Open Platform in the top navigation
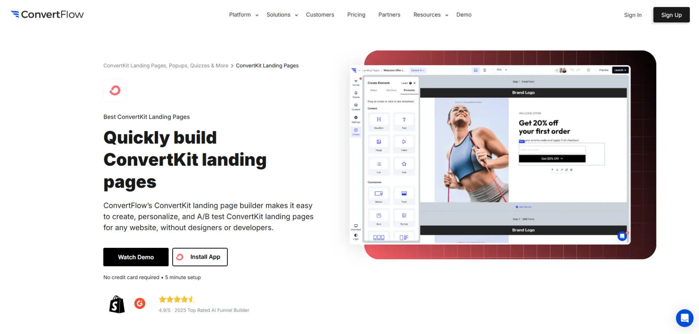699x334 pixels. click(x=240, y=15)
